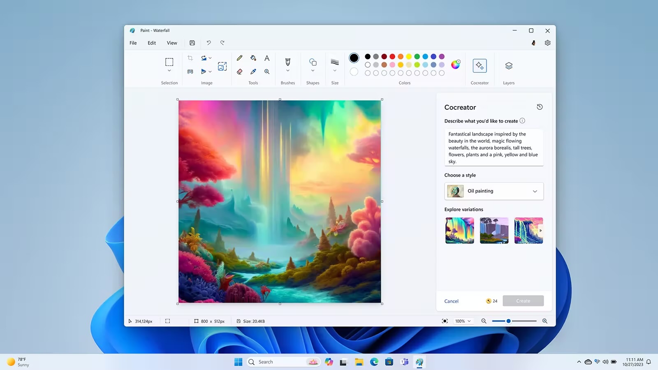Click the Resize image icon
Screen dimensions: 658x370
222,66
